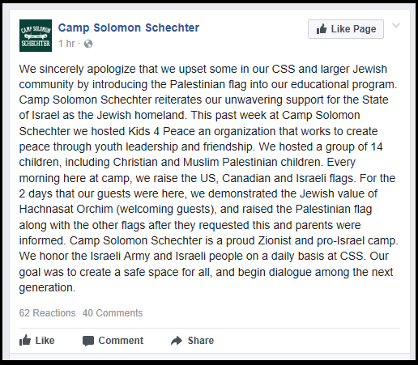This screenshot has width=418, height=365.
Task: Expand the post options chevron
Action: (x=396, y=26)
